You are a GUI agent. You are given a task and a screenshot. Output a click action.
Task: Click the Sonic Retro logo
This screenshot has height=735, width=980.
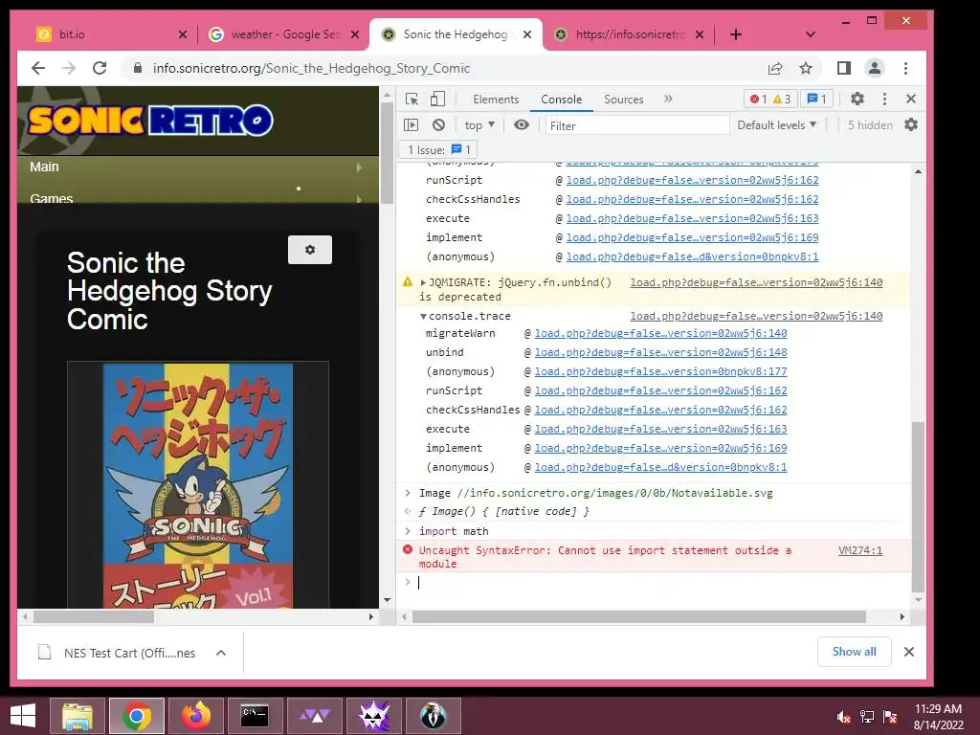[x=150, y=121]
